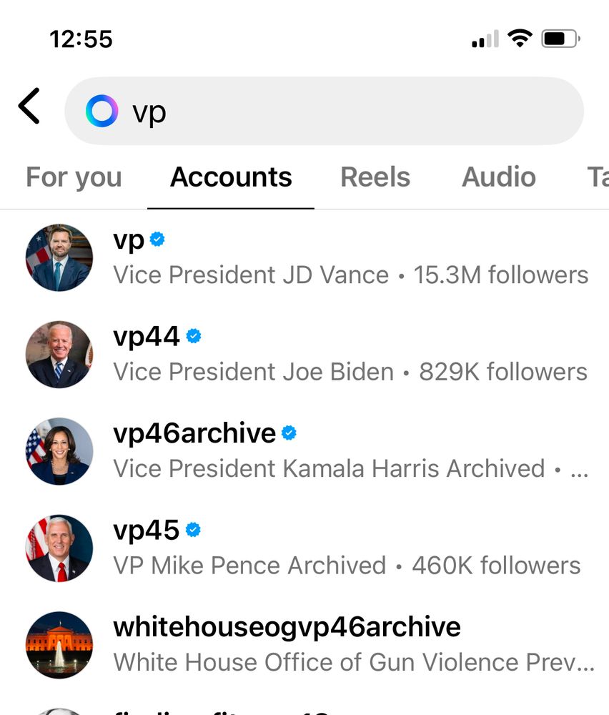Open White House fountain profile picture
This screenshot has height=715, width=609.
pyautogui.click(x=59, y=644)
